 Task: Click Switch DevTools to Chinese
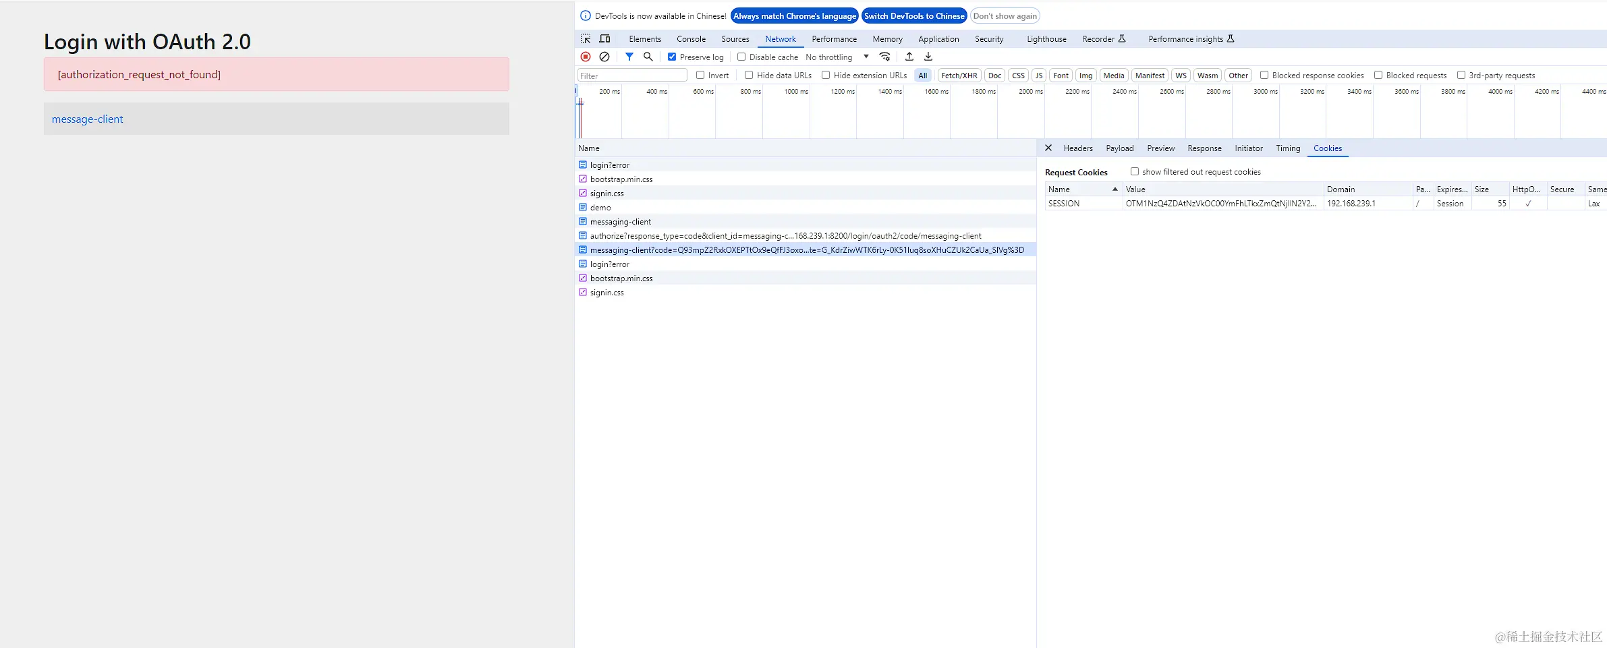point(914,16)
